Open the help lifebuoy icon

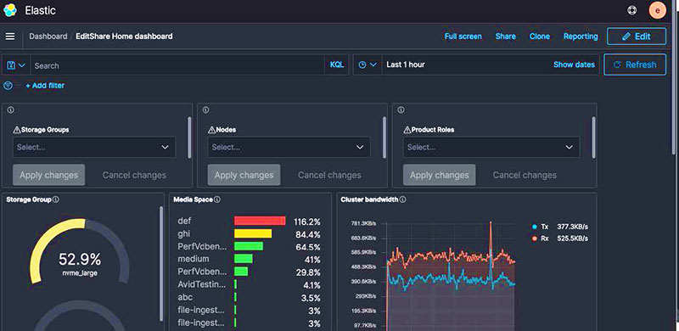click(631, 10)
